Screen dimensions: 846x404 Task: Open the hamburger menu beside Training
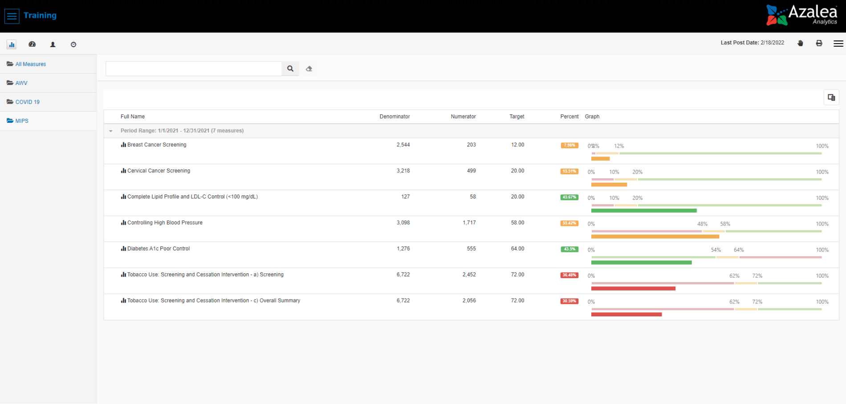[x=12, y=16]
